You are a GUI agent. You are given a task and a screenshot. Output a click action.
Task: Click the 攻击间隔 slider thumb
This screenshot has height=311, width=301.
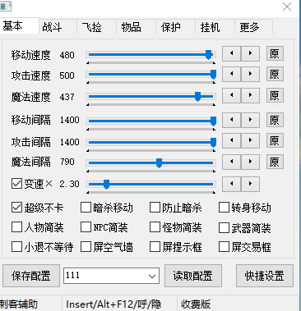tap(213, 142)
